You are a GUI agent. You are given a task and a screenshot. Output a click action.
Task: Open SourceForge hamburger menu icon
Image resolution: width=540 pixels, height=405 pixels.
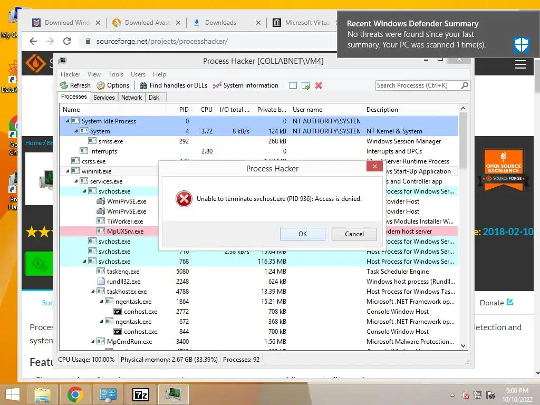[520, 64]
